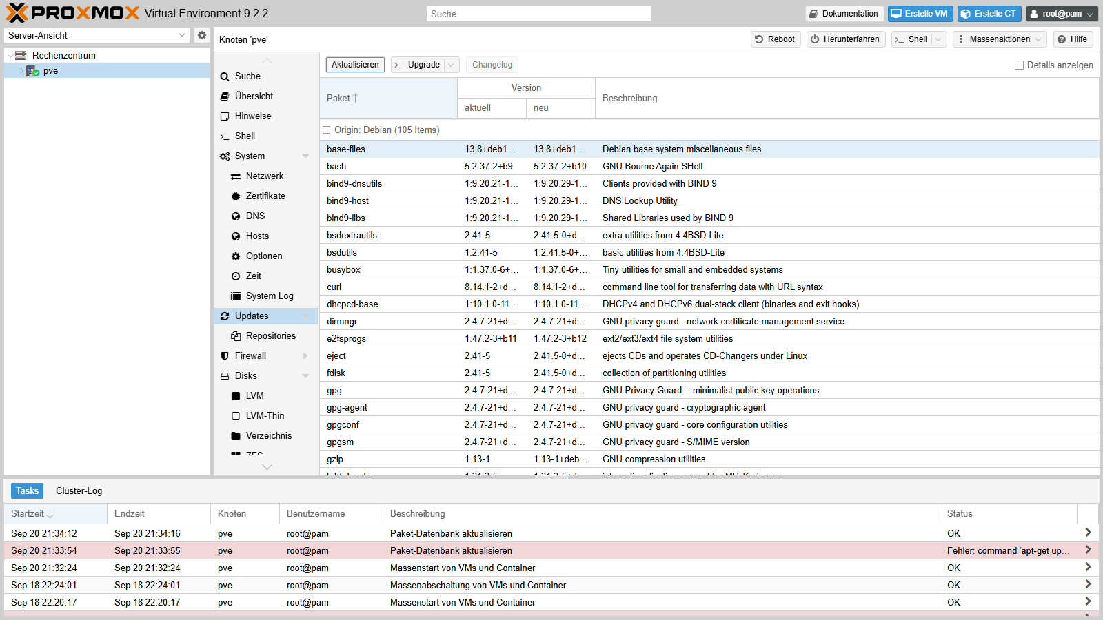Screen dimensions: 1103x620
Task: Select the base-files package row
Action: 709,149
